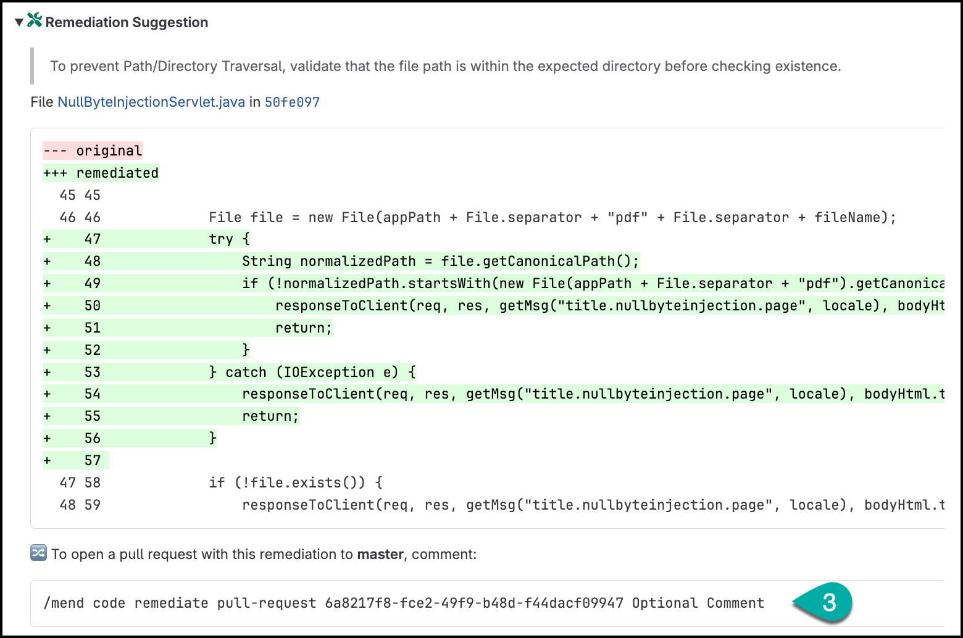The width and height of the screenshot is (963, 638).
Task: Click the plus marker on line 53
Action: point(47,372)
